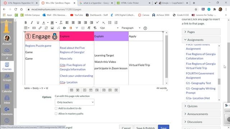Image resolution: width=230 pixels, height=129 pixels.
Task: Expand the Quizzes section
Action: click(201, 106)
